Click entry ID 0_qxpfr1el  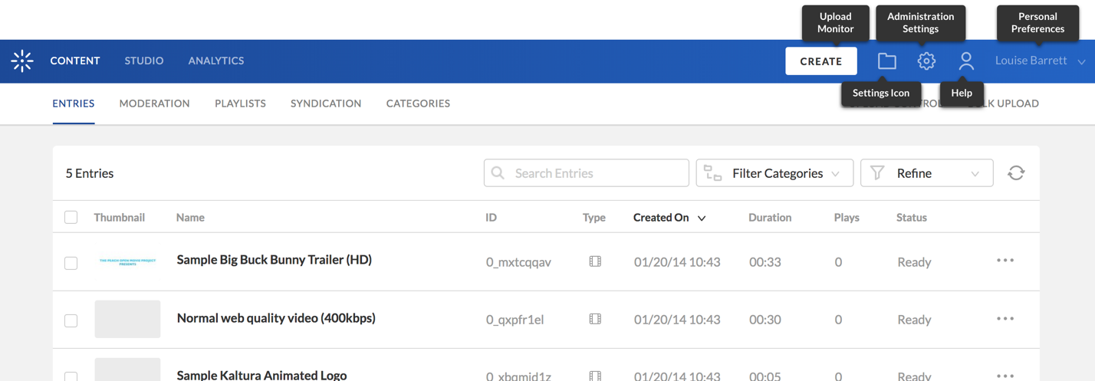[515, 320]
